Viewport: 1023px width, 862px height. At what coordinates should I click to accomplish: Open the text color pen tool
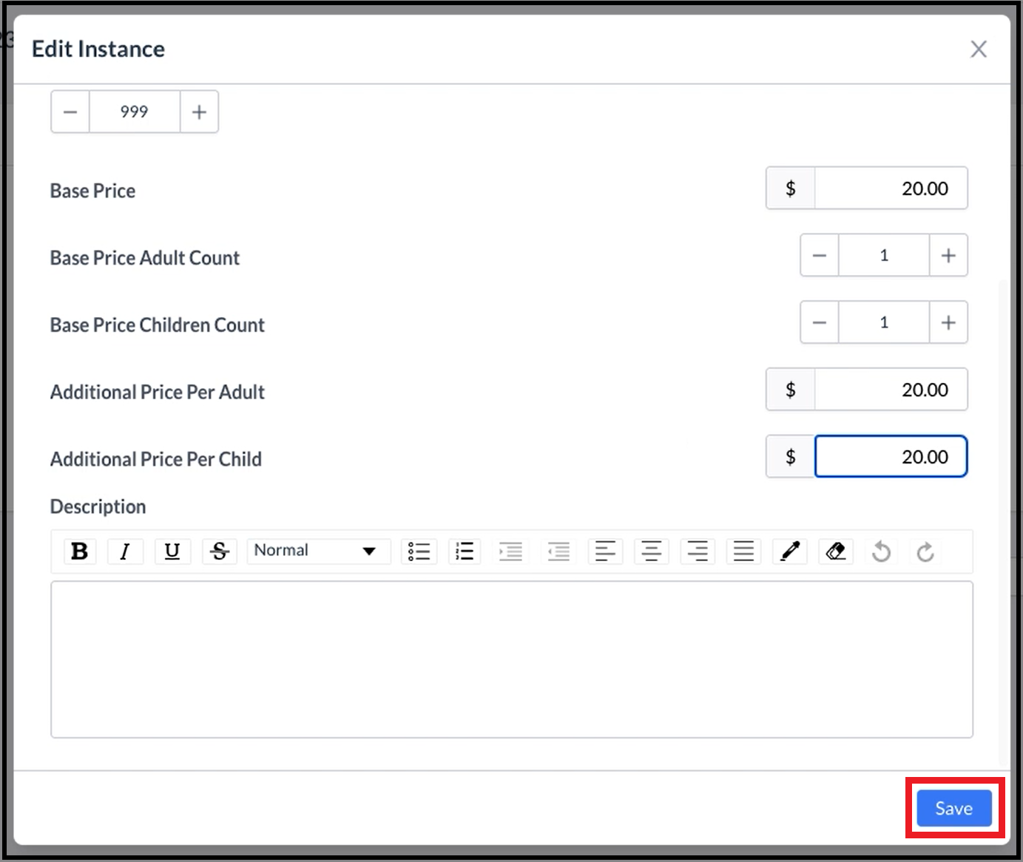tap(789, 551)
